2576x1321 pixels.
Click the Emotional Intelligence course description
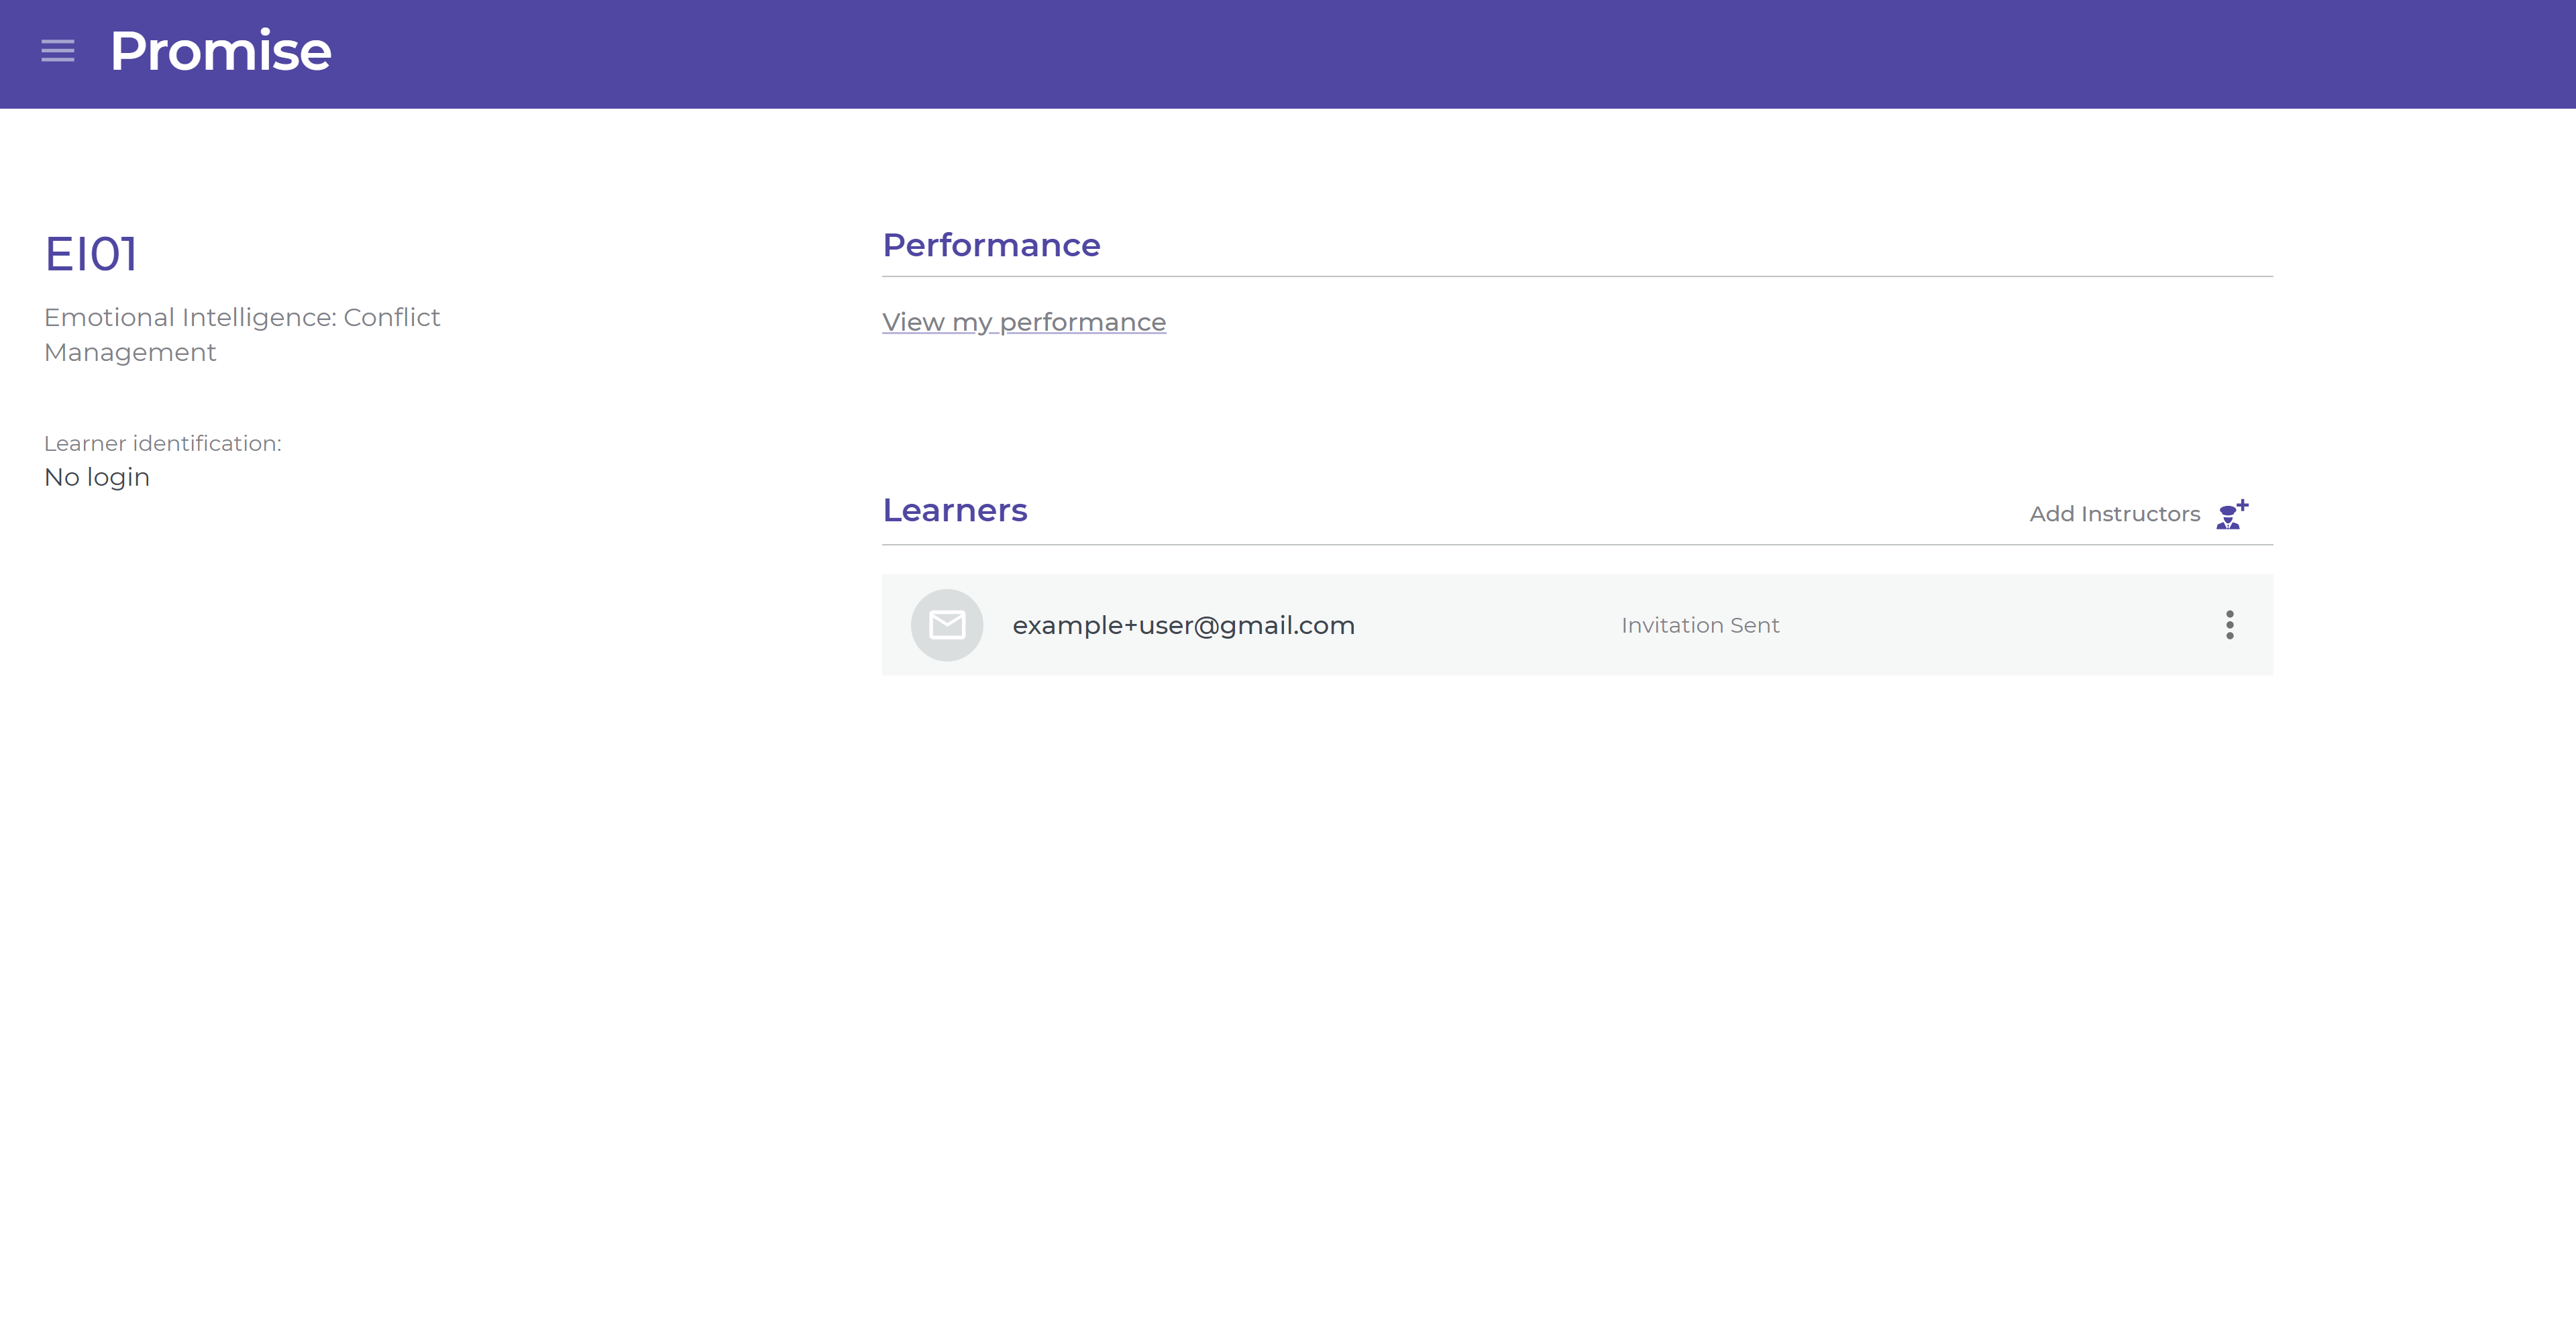click(x=241, y=318)
